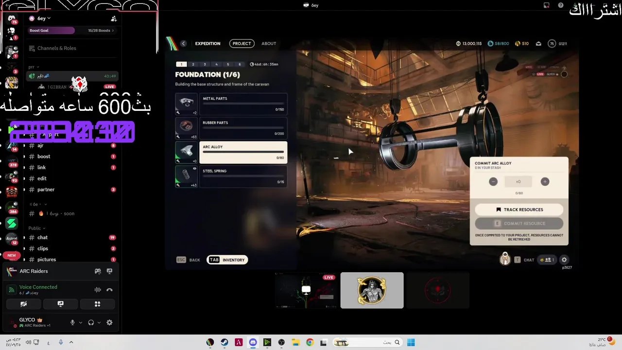Turn on the camera in voice panel
The width and height of the screenshot is (622, 350).
click(x=23, y=304)
